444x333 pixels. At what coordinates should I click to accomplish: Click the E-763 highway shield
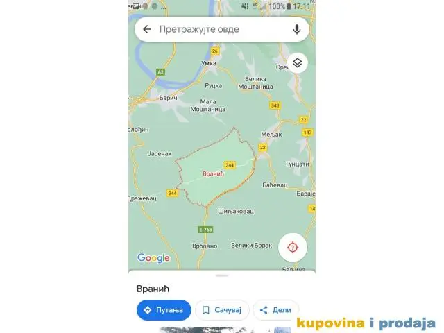pyautogui.click(x=205, y=230)
